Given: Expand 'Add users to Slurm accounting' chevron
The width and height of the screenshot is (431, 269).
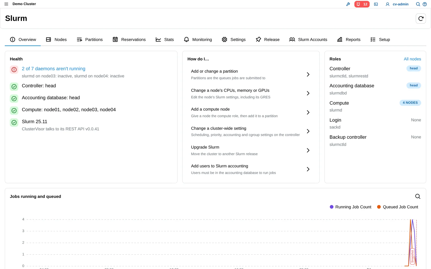Looking at the screenshot, I should tap(308, 169).
